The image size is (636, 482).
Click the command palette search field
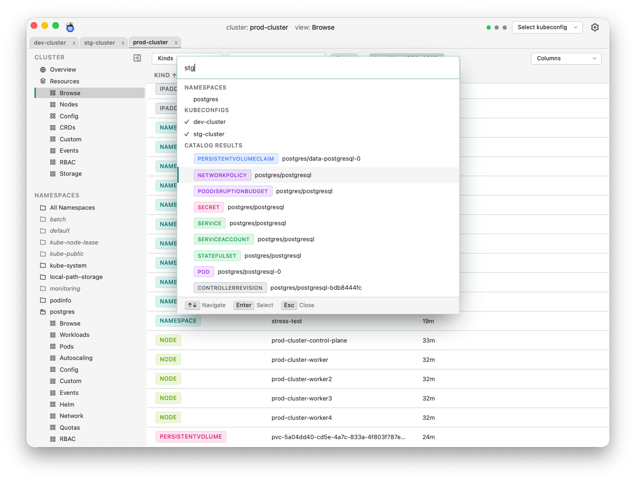pos(318,68)
